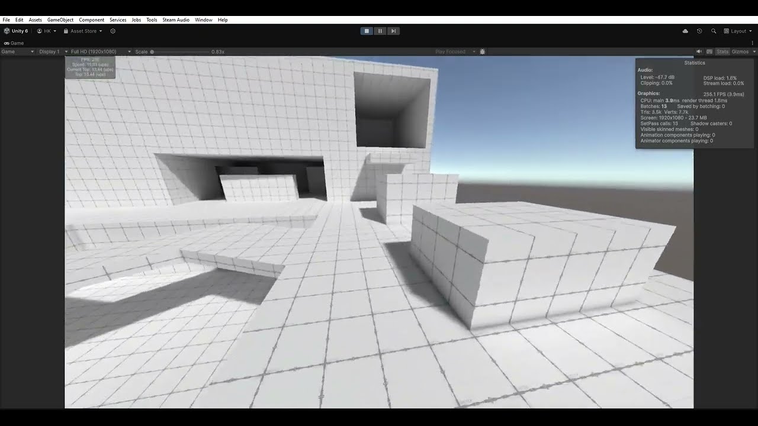The height and width of the screenshot is (426, 758).
Task: Open the Component menu
Action: pos(92,20)
